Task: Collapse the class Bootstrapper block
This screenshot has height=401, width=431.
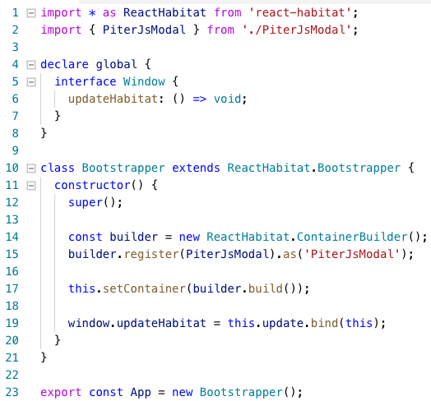Action: [31, 168]
